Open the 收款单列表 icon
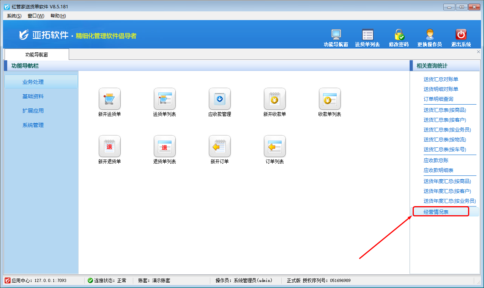484x288 pixels. tap(329, 99)
